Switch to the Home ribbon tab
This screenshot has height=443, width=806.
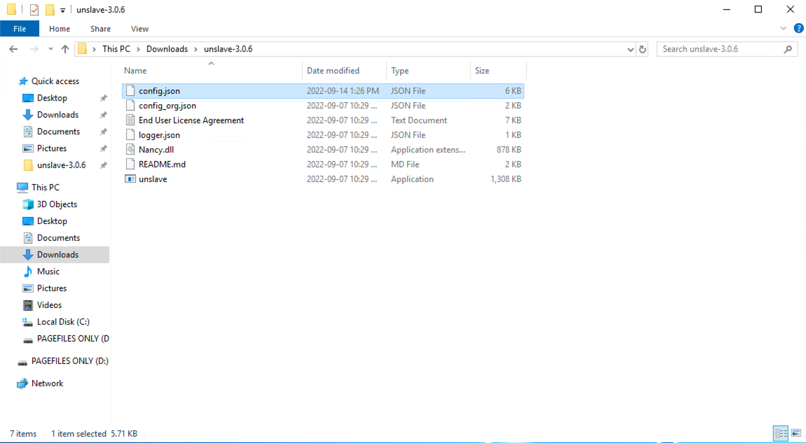point(60,29)
